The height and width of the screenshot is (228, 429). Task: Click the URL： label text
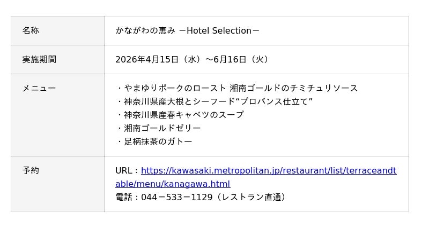click(127, 171)
